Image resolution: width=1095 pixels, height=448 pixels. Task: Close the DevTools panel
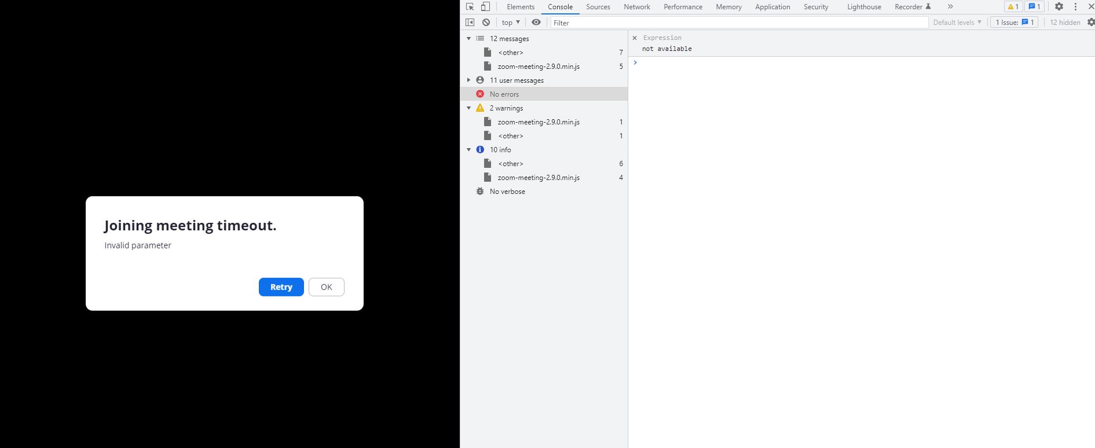click(x=1091, y=7)
